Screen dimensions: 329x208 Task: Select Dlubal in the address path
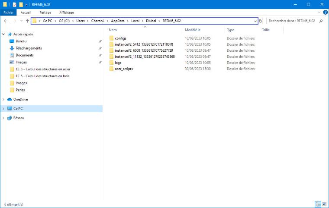(x=151, y=21)
